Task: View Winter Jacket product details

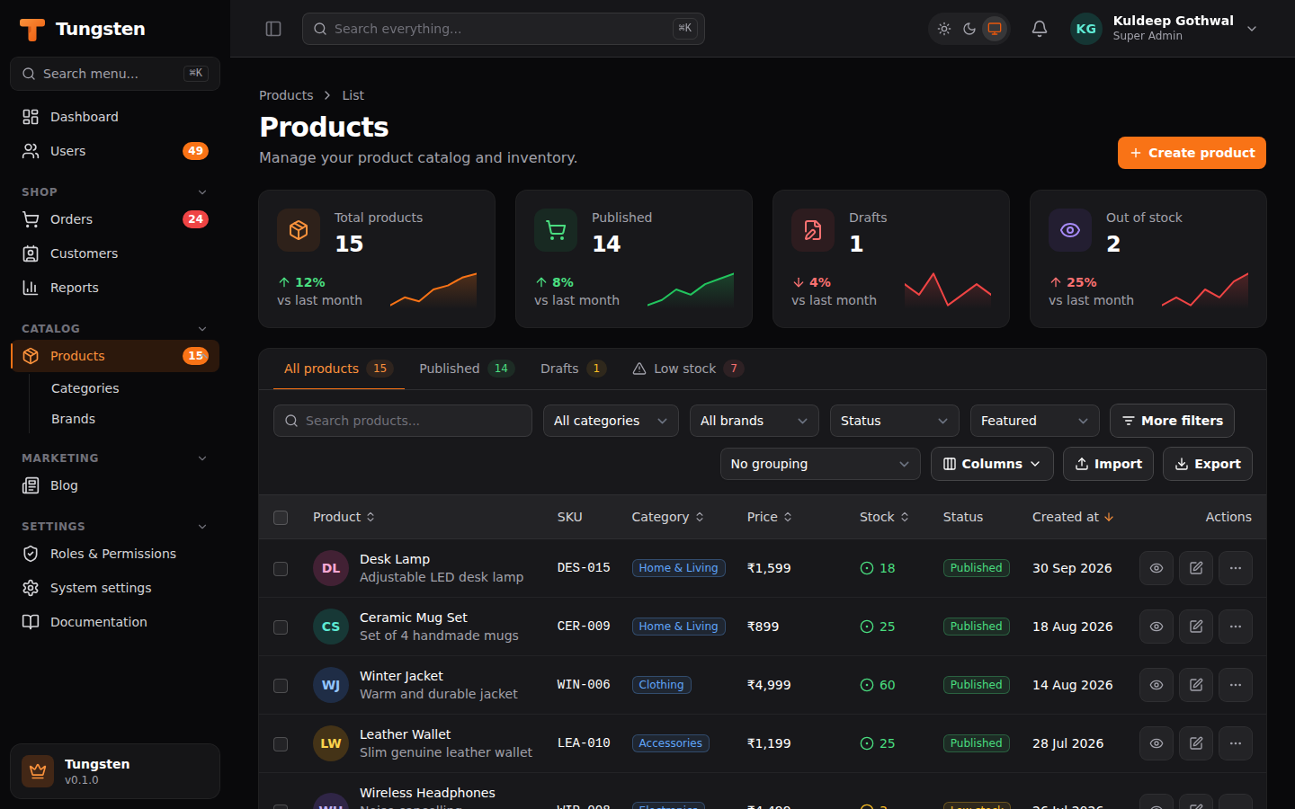Action: point(1157,685)
